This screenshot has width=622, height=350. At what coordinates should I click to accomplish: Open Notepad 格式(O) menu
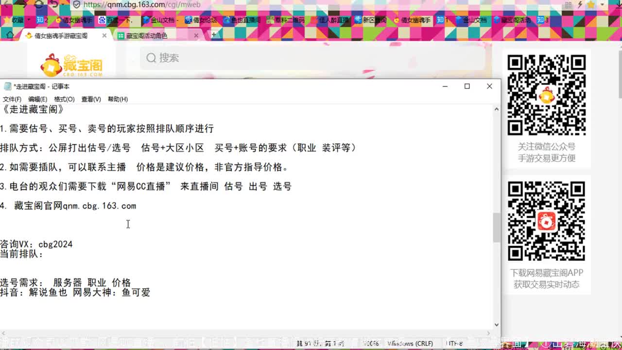click(x=64, y=99)
